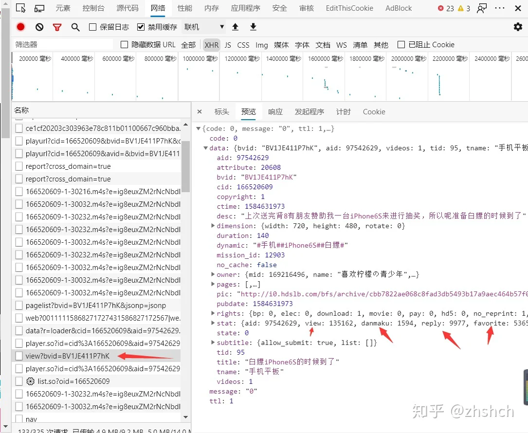Expand the rights object
This screenshot has width=528, height=433.
pyautogui.click(x=213, y=313)
